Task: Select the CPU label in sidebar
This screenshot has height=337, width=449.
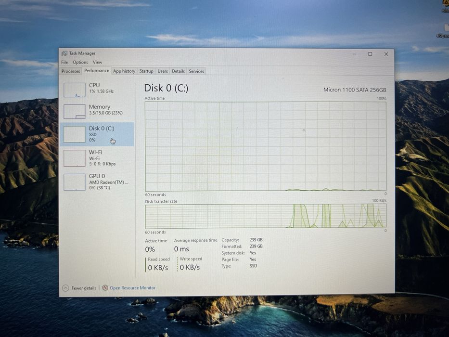Action: (x=94, y=85)
